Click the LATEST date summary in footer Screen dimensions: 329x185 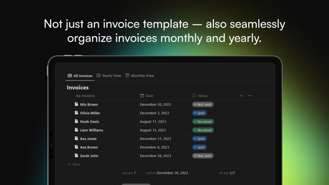[x=167, y=173]
